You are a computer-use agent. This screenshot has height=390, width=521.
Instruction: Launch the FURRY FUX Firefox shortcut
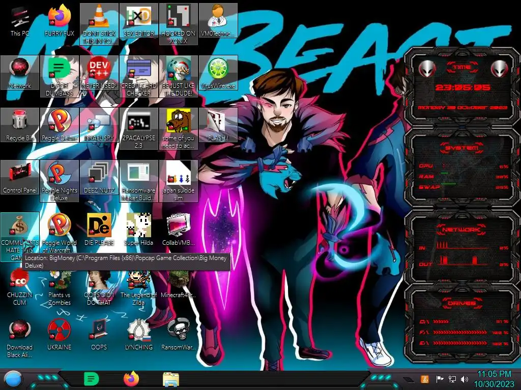(x=60, y=20)
